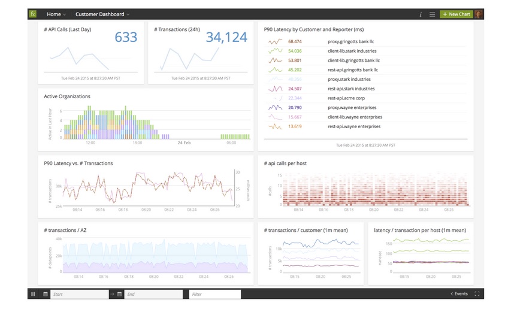This screenshot has height=309, width=508.
Task: Select the proxy.wayne enterprises row
Action: pos(365,107)
